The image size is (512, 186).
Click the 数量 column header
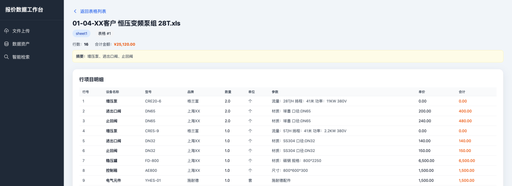[228, 92]
